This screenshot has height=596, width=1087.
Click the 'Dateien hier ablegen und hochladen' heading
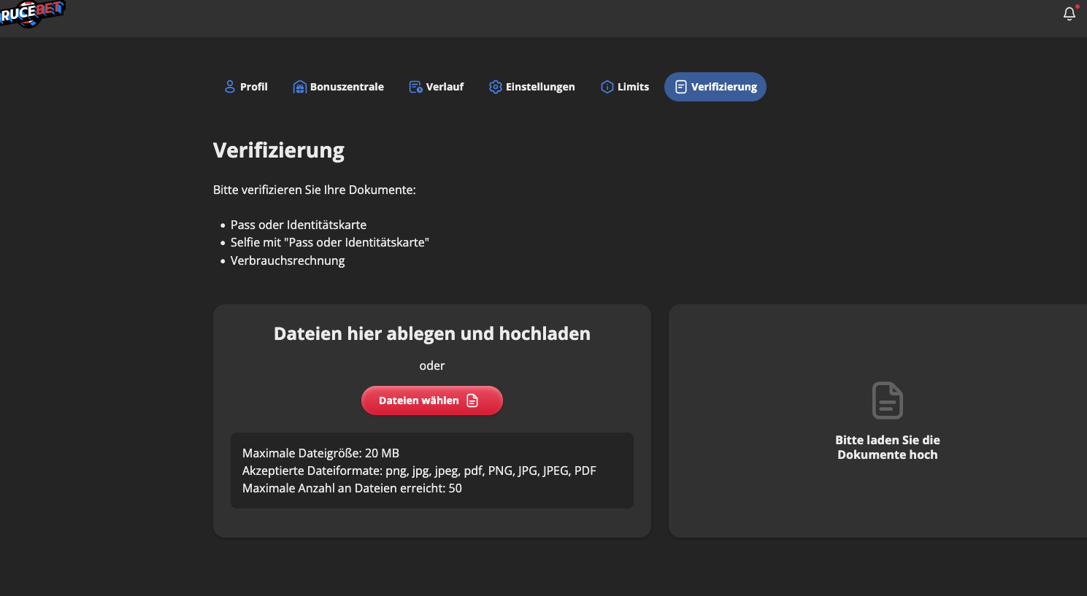point(431,333)
